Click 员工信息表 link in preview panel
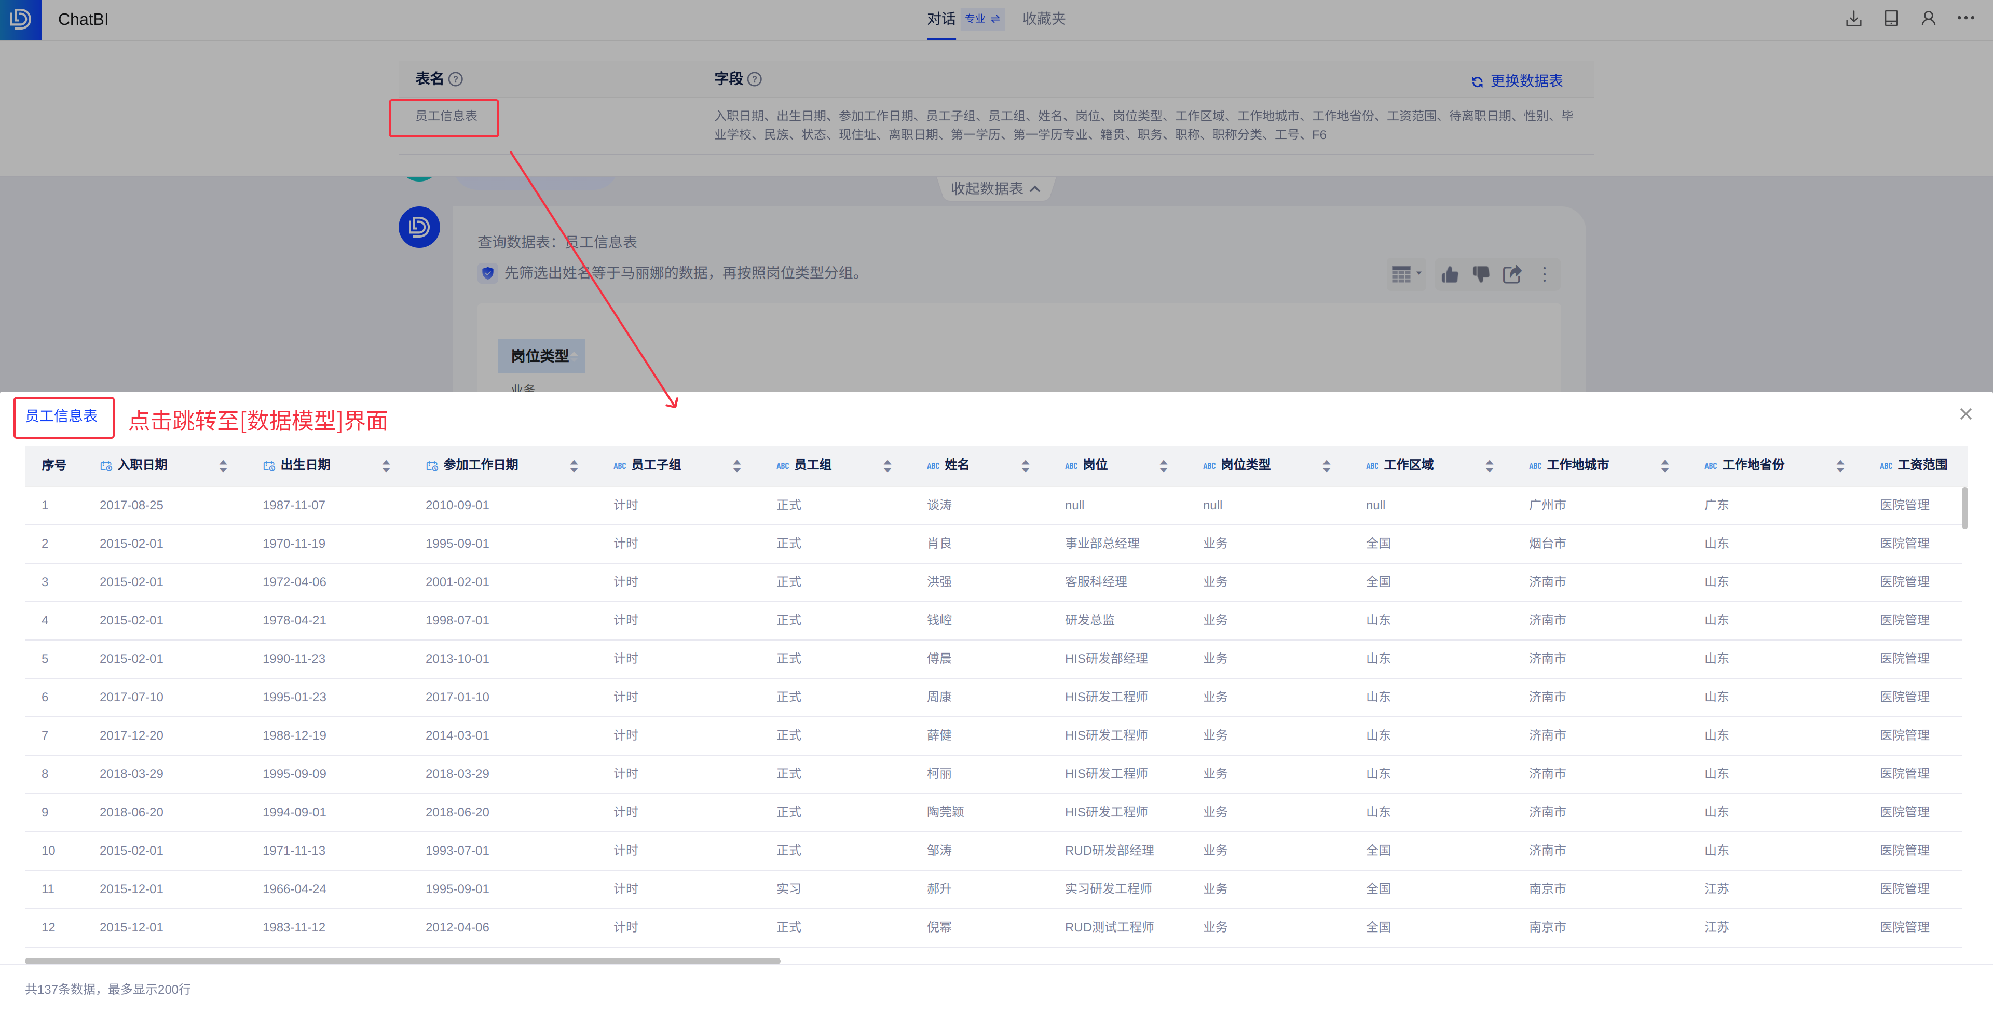The image size is (1993, 1015). pos(61,416)
